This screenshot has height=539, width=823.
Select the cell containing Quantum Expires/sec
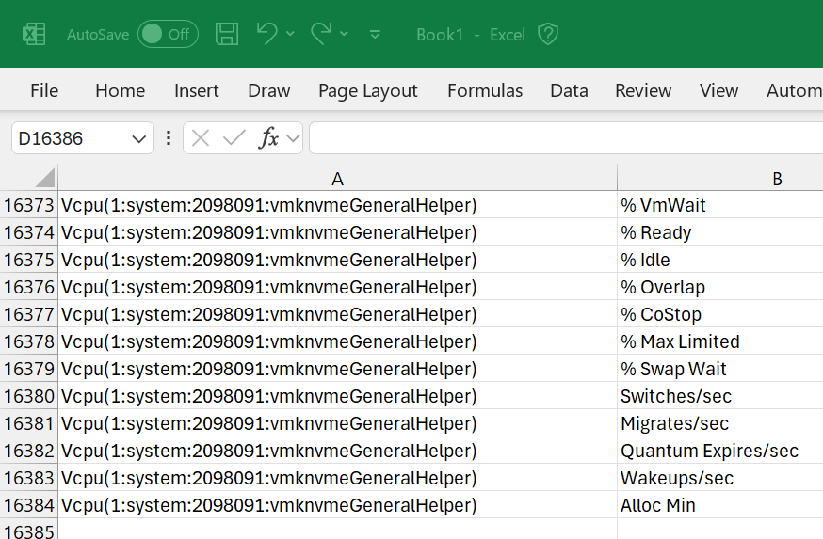click(x=720, y=451)
